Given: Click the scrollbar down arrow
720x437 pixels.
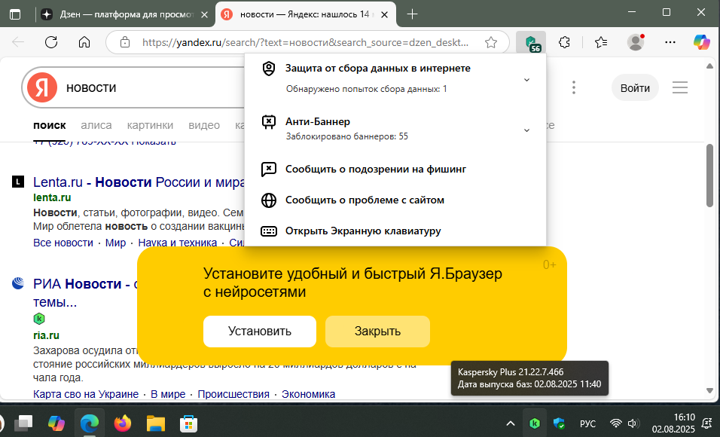Looking at the screenshot, I should [709, 390].
